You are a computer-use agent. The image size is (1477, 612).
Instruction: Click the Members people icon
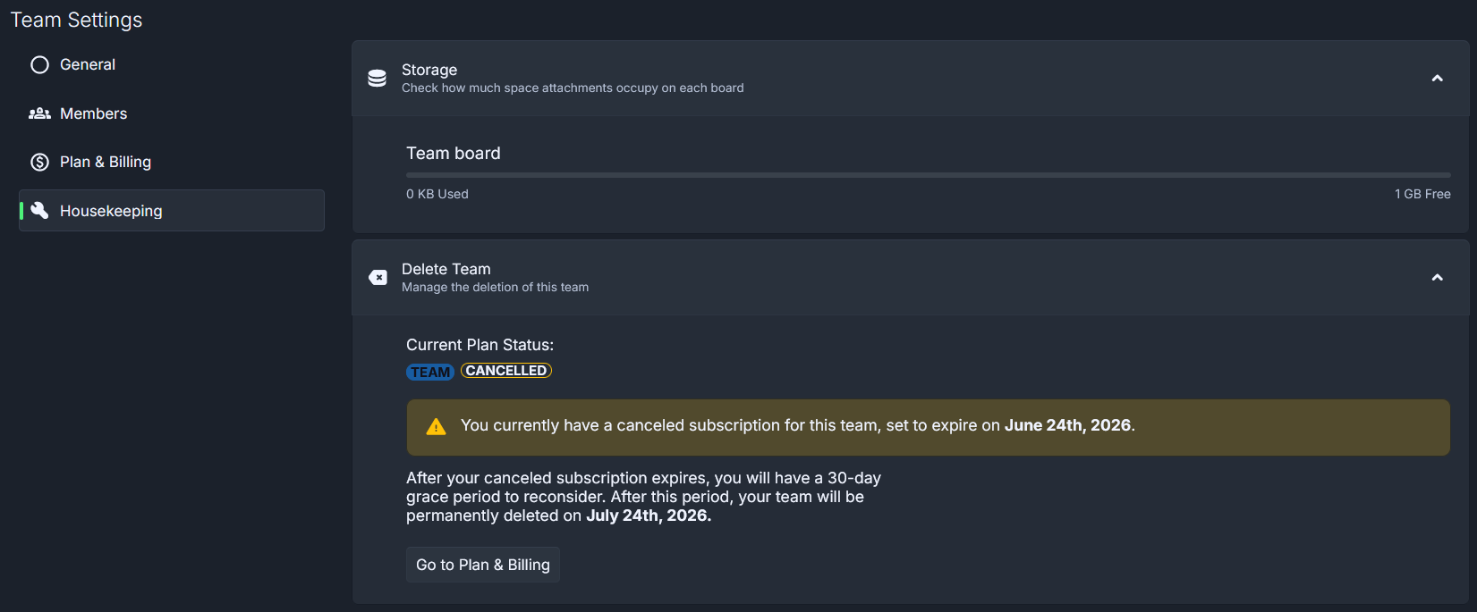39,113
